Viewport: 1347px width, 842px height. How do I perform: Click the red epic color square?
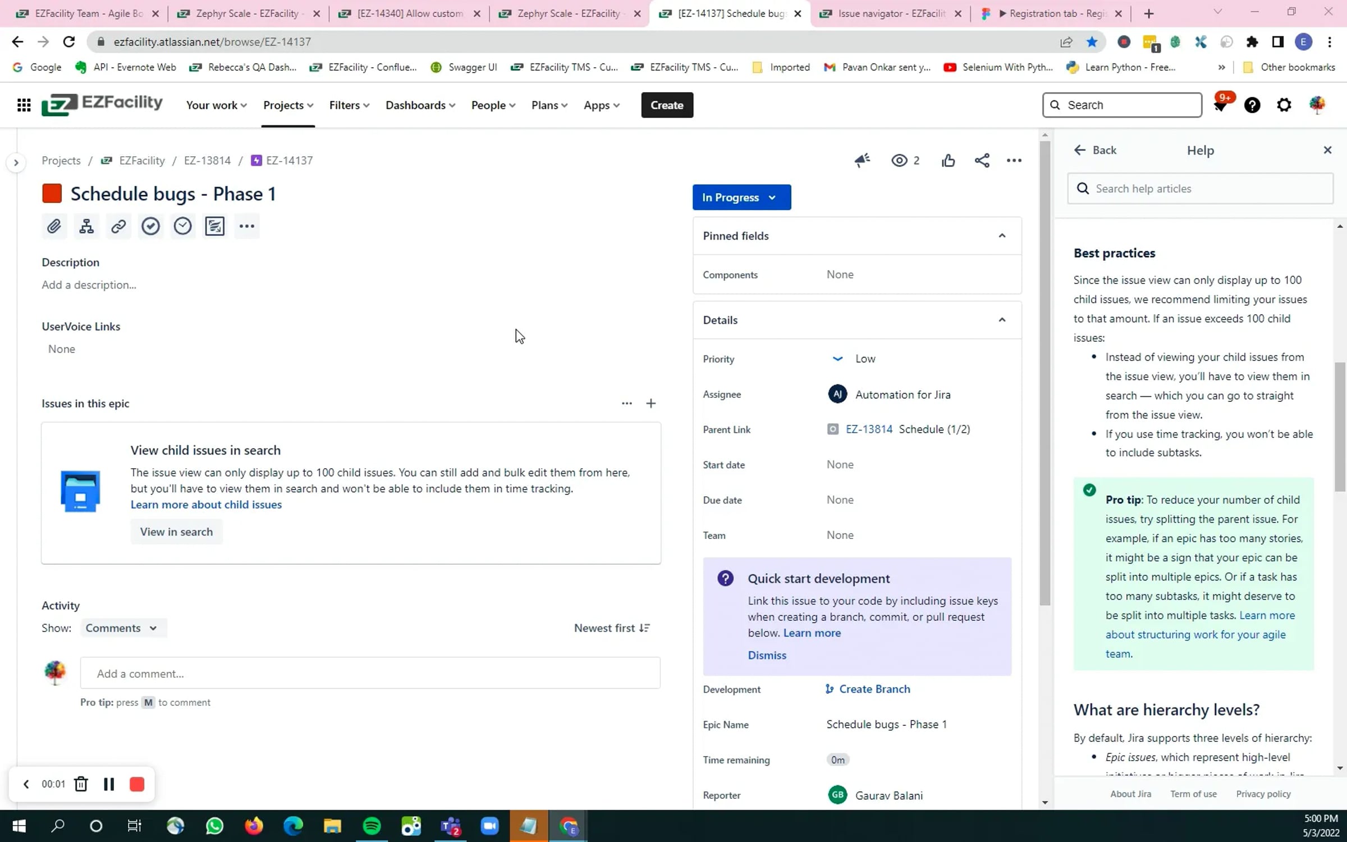coord(52,194)
